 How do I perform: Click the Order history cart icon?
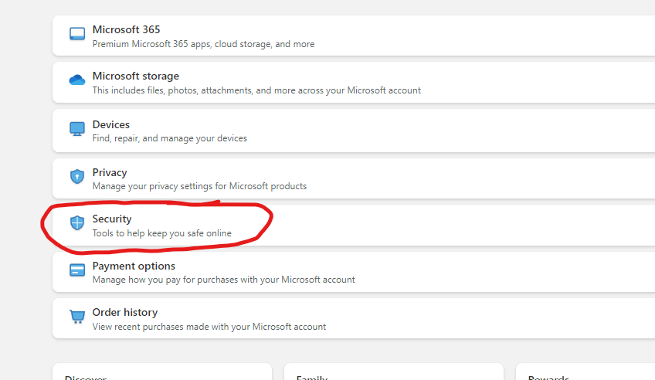click(77, 317)
